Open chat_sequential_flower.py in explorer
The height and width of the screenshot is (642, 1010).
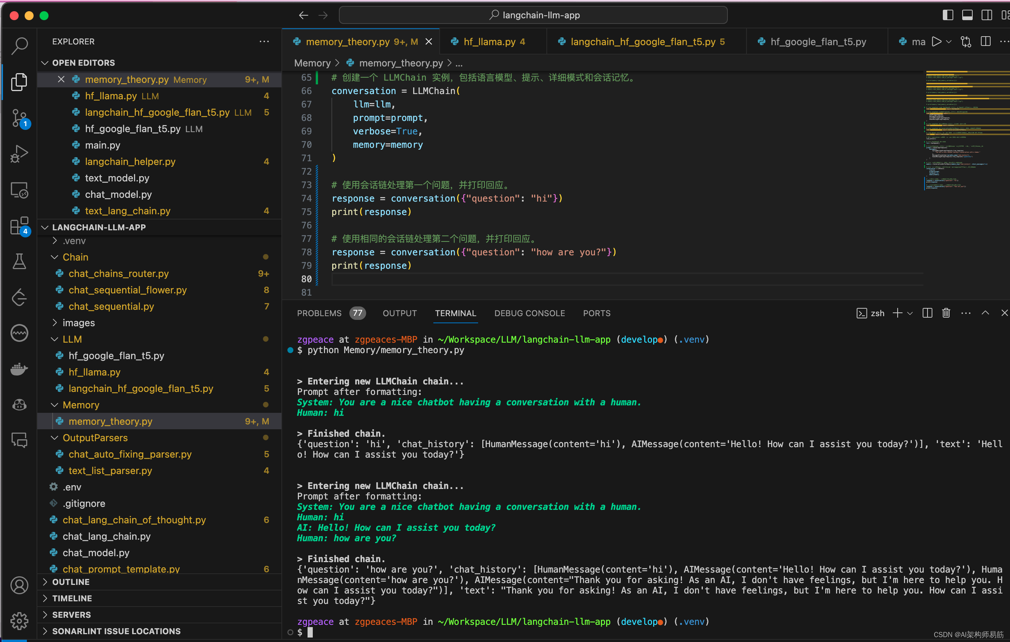pyautogui.click(x=128, y=290)
